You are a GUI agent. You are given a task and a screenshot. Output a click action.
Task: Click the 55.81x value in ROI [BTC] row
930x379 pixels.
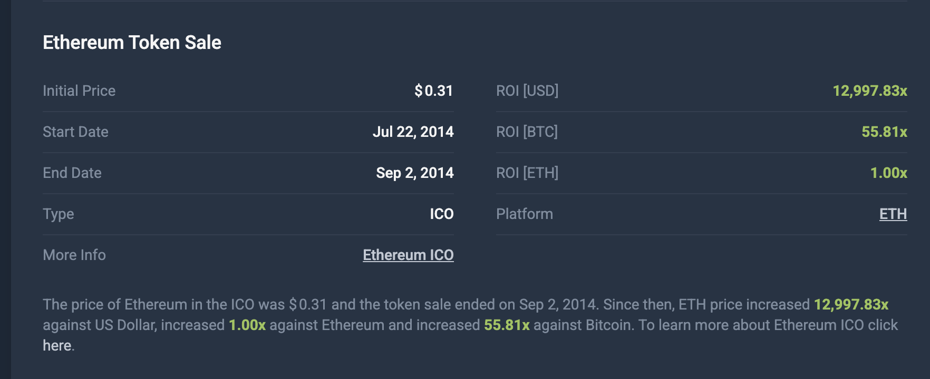point(884,132)
